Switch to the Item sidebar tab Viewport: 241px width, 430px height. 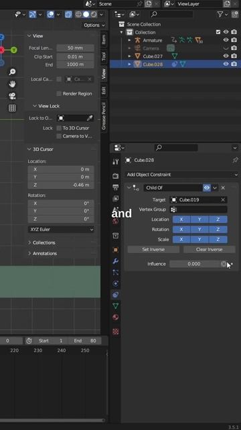(x=104, y=40)
